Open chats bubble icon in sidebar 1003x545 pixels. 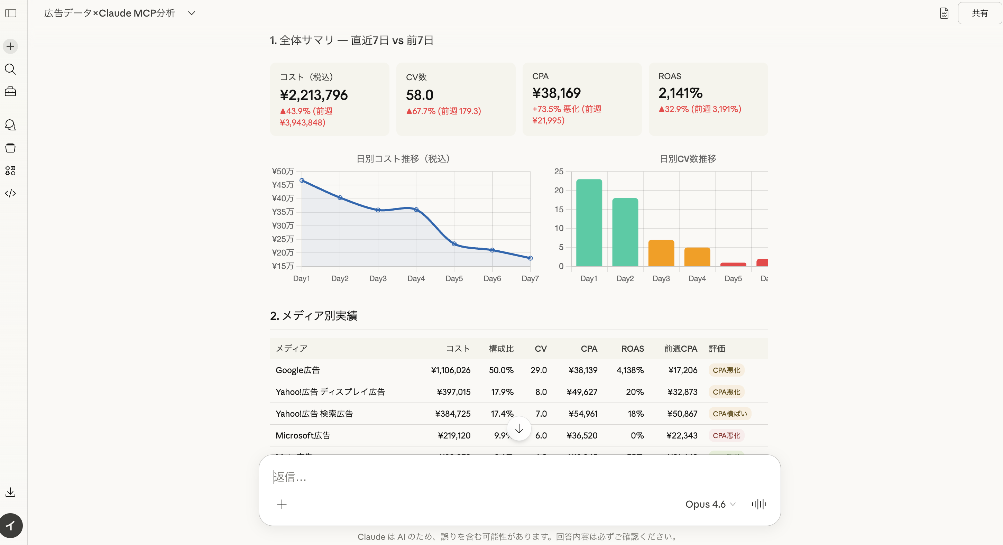click(x=10, y=125)
